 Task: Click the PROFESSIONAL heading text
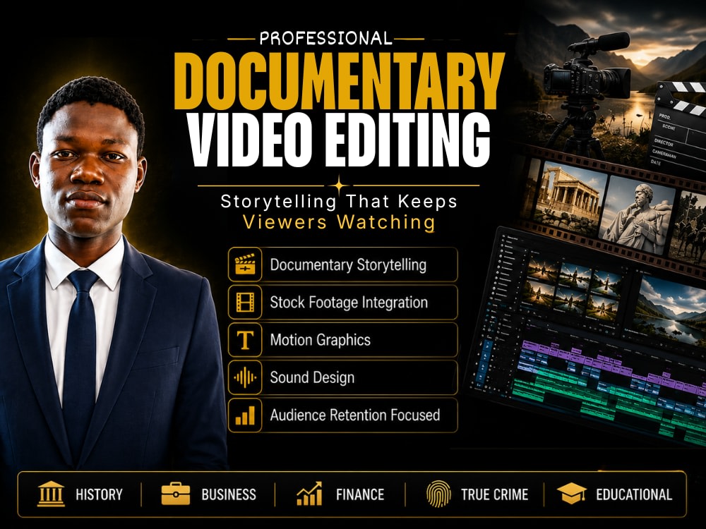[x=325, y=38]
